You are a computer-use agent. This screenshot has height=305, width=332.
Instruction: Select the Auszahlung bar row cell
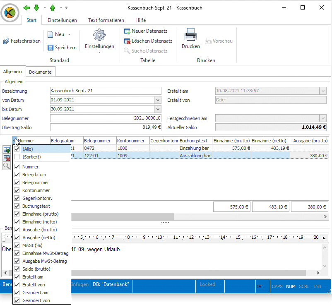195,156
